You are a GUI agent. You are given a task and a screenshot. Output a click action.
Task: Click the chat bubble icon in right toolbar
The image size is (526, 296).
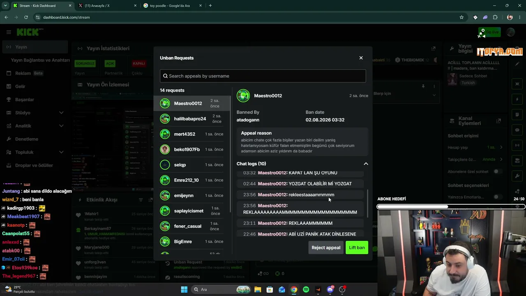point(517,130)
